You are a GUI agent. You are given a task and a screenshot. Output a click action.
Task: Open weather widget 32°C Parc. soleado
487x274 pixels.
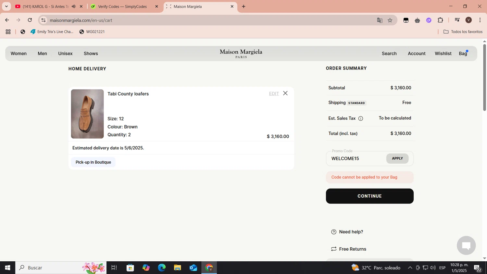376,268
